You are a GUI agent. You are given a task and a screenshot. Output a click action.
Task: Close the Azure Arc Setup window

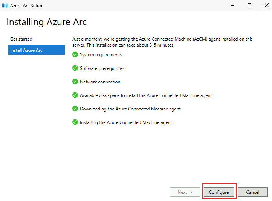(267, 6)
